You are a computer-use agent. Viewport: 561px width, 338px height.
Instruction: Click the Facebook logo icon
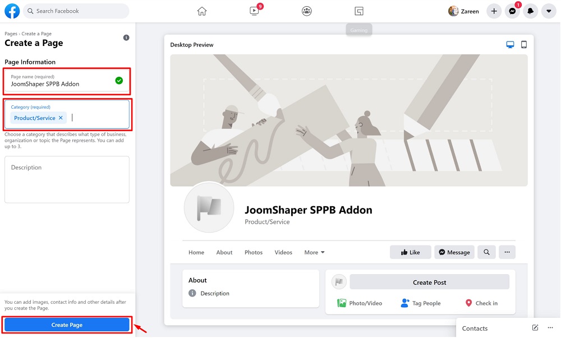[x=12, y=11]
